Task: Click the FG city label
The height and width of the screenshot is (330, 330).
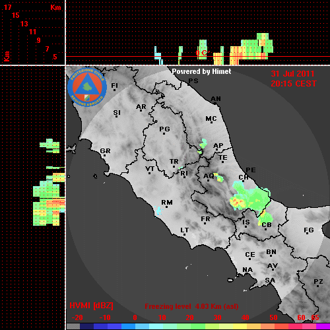Action: pos(309,230)
